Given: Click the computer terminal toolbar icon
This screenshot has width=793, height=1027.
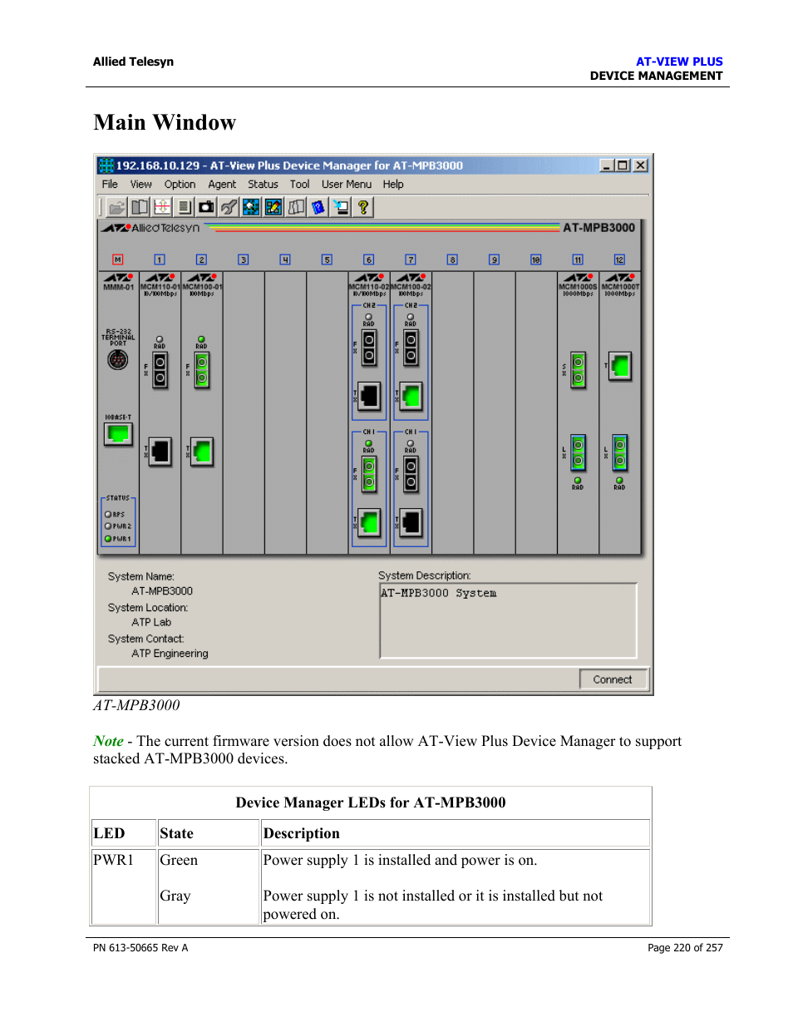Looking at the screenshot, I should click(341, 207).
